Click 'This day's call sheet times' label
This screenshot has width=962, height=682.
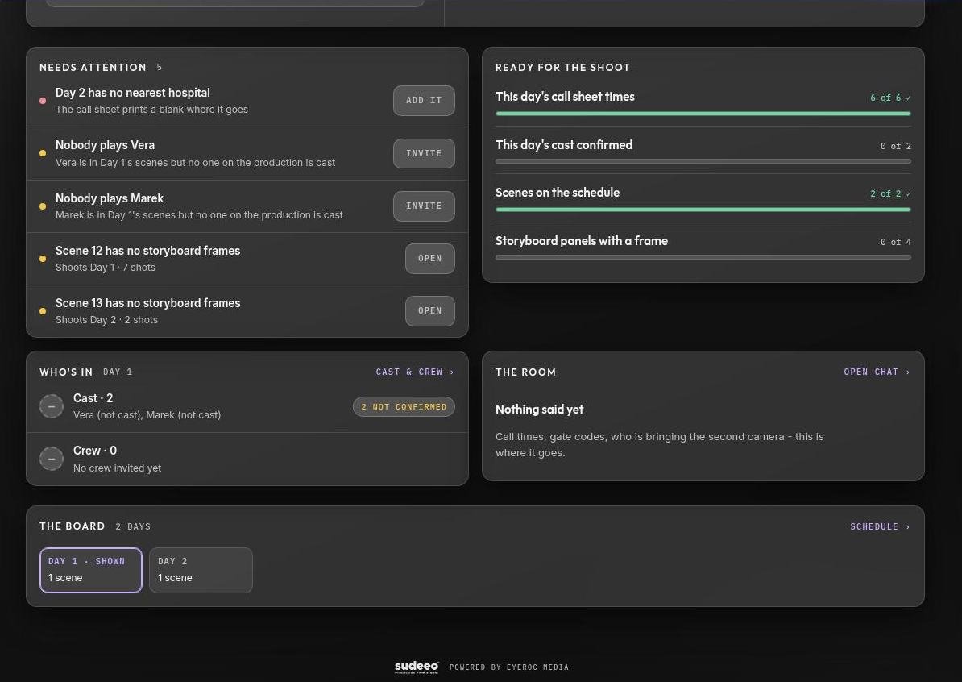pos(565,97)
